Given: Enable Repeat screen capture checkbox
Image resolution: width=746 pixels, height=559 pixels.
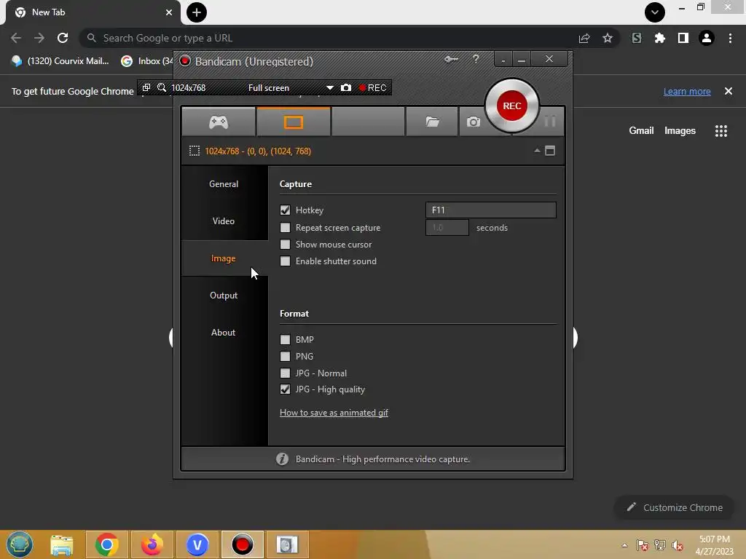Looking at the screenshot, I should point(285,228).
